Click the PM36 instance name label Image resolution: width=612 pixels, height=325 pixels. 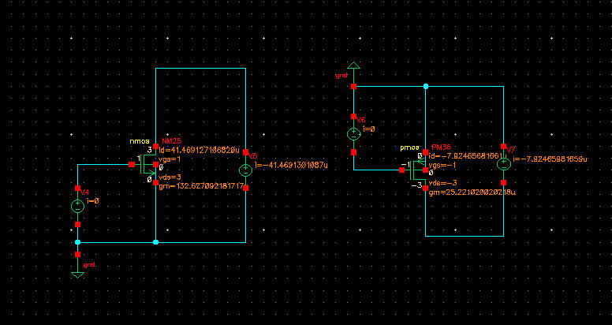coord(441,148)
